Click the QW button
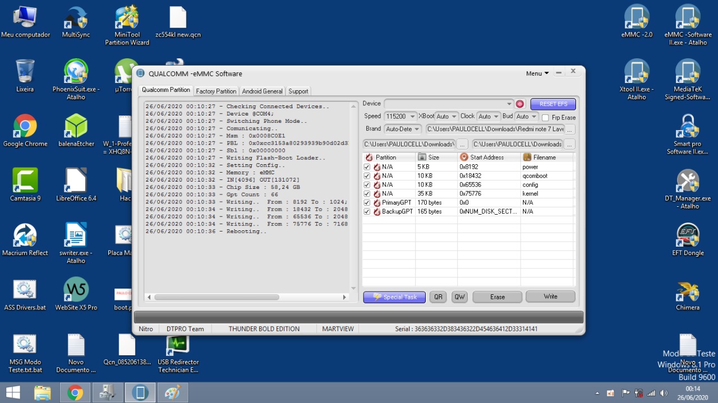The height and width of the screenshot is (403, 718). coord(459,297)
